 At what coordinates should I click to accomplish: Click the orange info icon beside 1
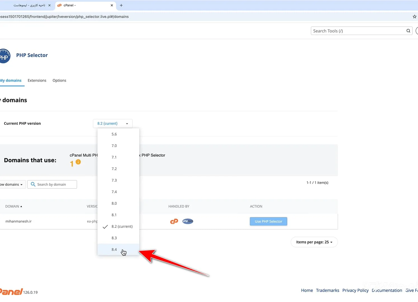pos(78,162)
